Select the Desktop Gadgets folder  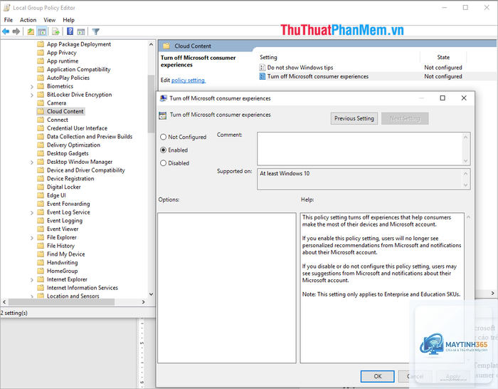(68, 153)
